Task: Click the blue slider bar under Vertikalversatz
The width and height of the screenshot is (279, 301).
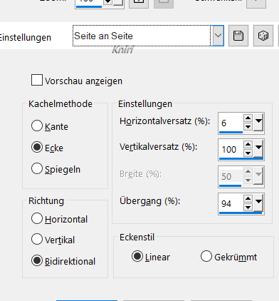Action: (241, 158)
